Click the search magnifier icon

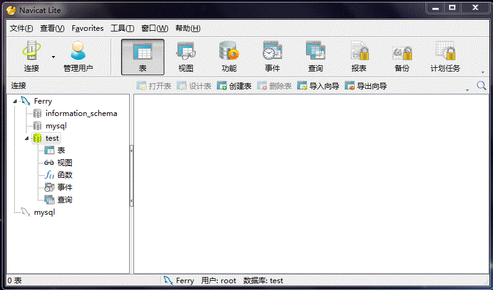pyautogui.click(x=481, y=86)
